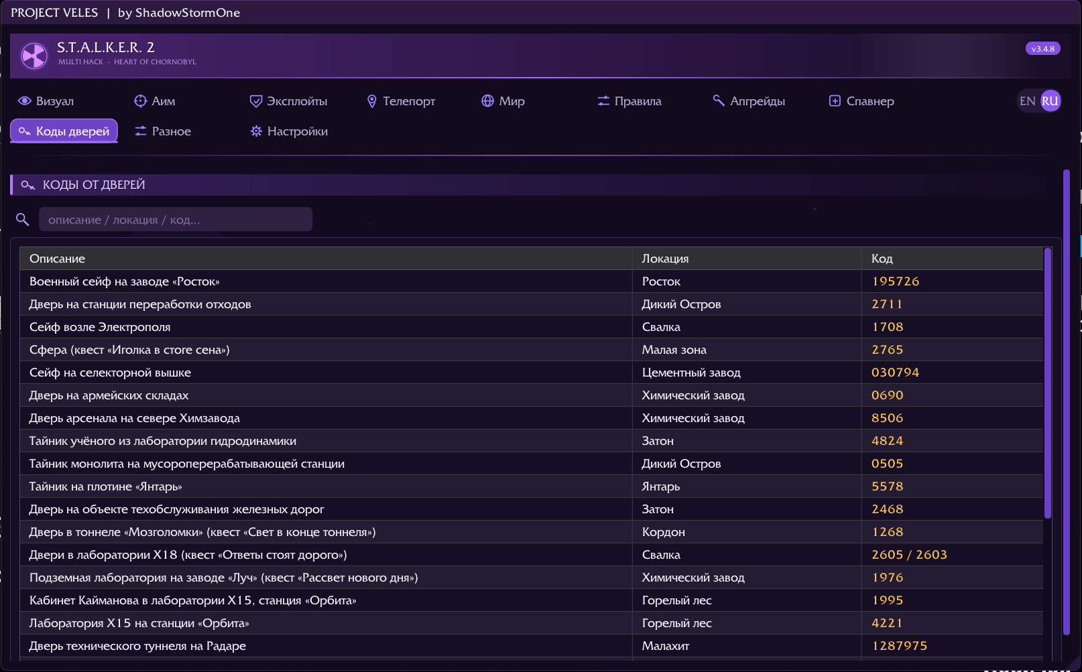
Task: Select row Тайник на плотине «Янтарь»
Action: [x=532, y=486]
